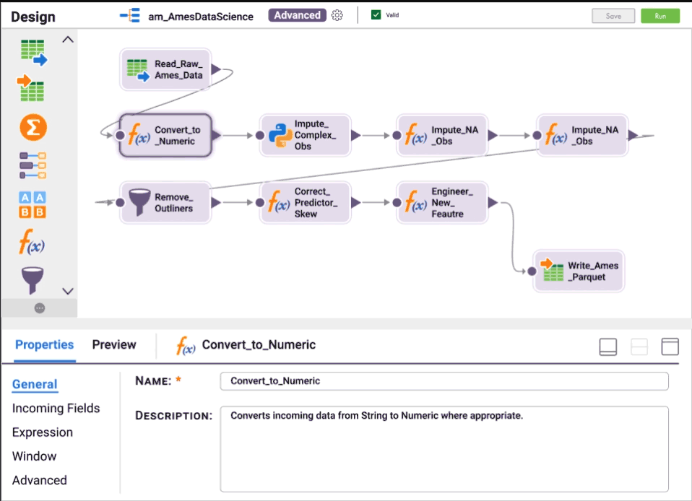Screen dimensions: 692x501
Task: Open the Incoming Fields section
Action: tap(56, 408)
